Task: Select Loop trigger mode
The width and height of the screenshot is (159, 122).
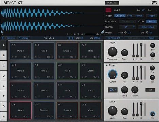Action: 130,16
